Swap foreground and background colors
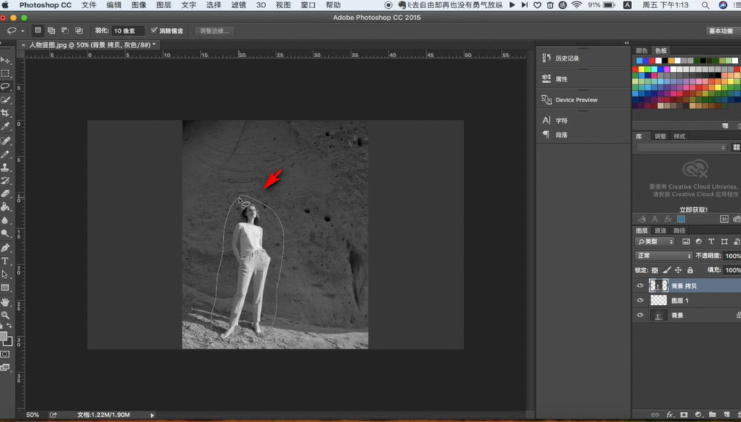 [x=9, y=326]
